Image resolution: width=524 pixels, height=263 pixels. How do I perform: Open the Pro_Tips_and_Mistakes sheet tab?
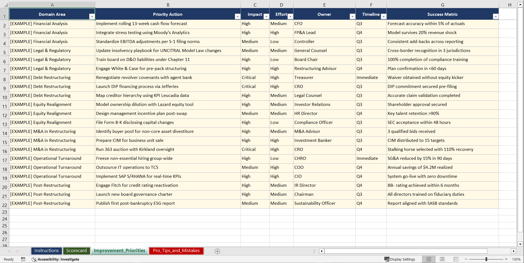tap(176, 251)
